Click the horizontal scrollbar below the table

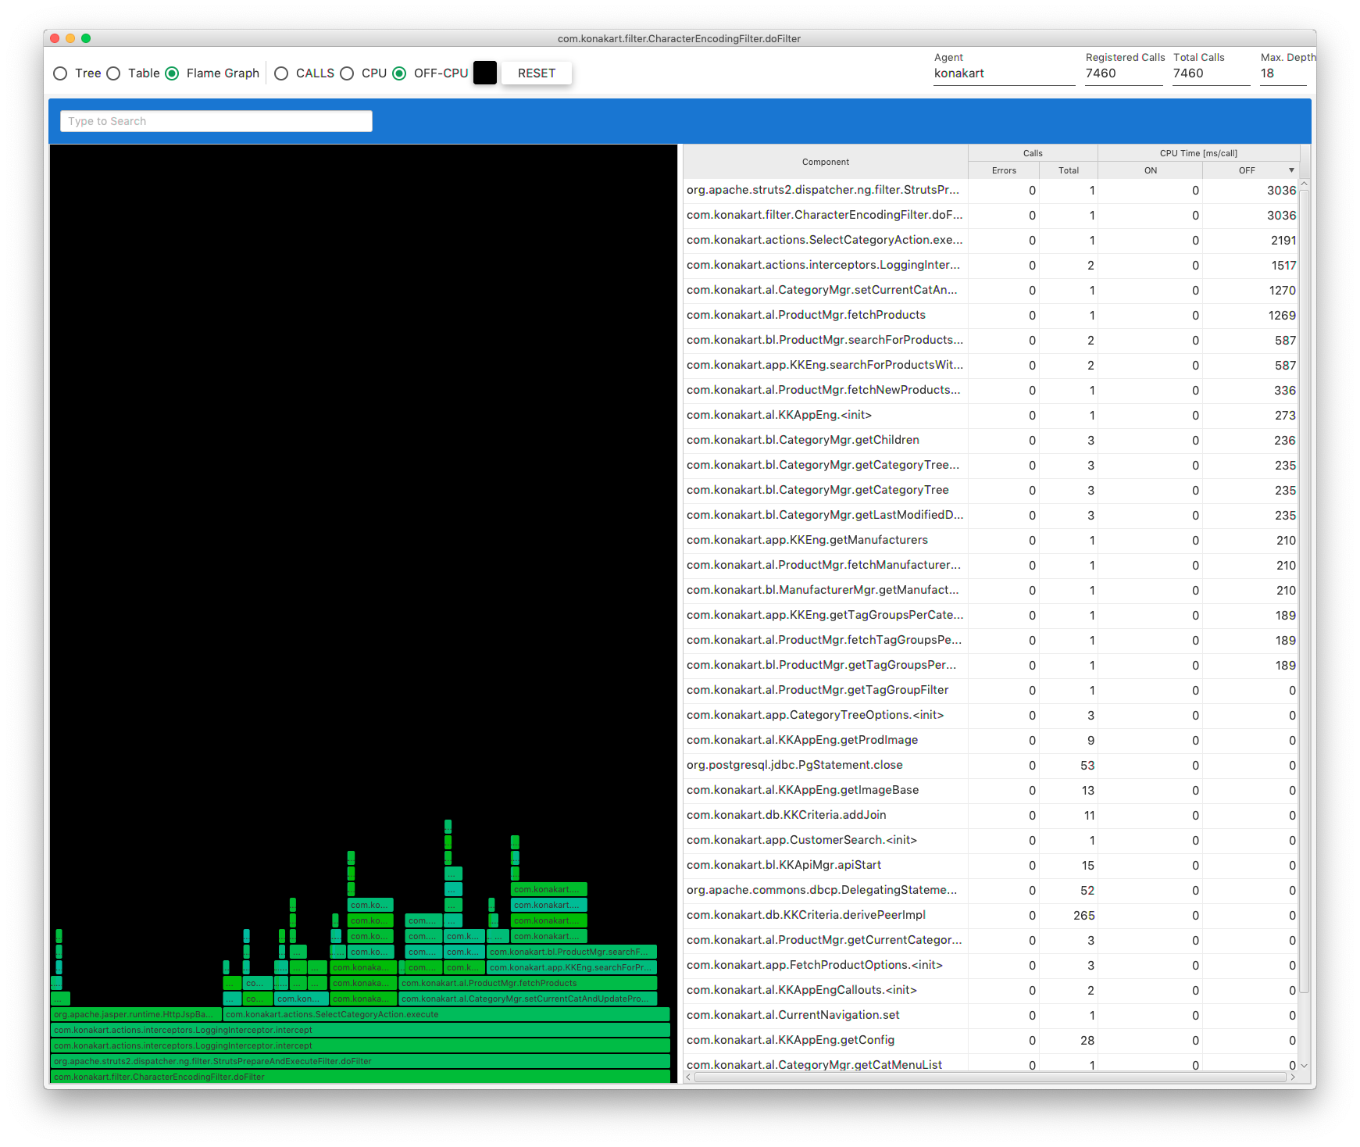coord(990,1077)
